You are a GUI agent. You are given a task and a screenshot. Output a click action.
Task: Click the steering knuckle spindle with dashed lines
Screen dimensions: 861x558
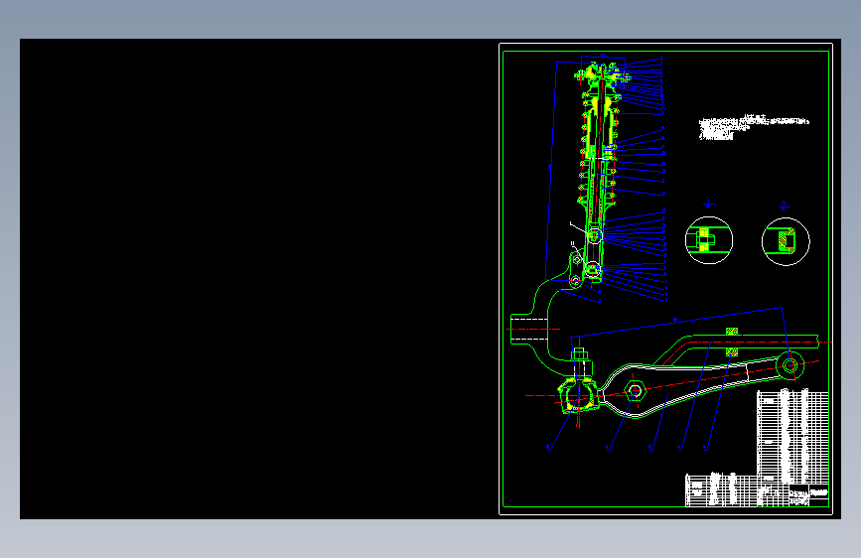tap(529, 329)
